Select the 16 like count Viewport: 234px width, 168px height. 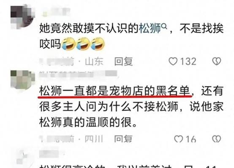coord(191,139)
